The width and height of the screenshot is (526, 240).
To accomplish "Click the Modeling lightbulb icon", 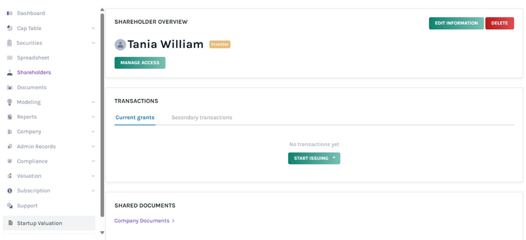I will click(x=10, y=102).
